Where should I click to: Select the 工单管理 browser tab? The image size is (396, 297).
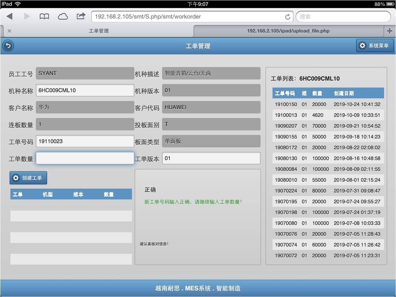[x=99, y=31]
